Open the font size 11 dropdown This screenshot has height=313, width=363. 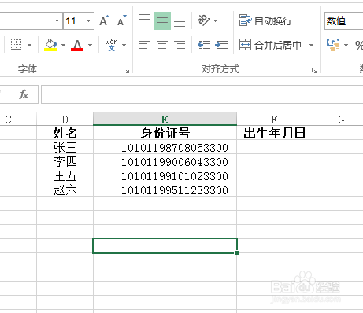89,20
